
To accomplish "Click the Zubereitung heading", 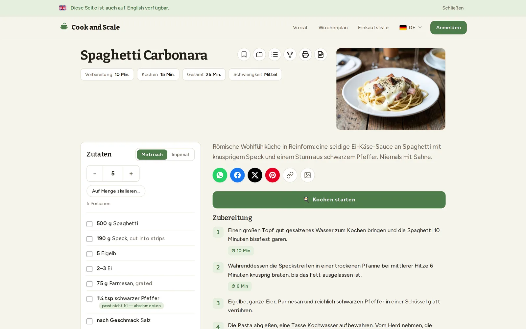I will point(232,218).
